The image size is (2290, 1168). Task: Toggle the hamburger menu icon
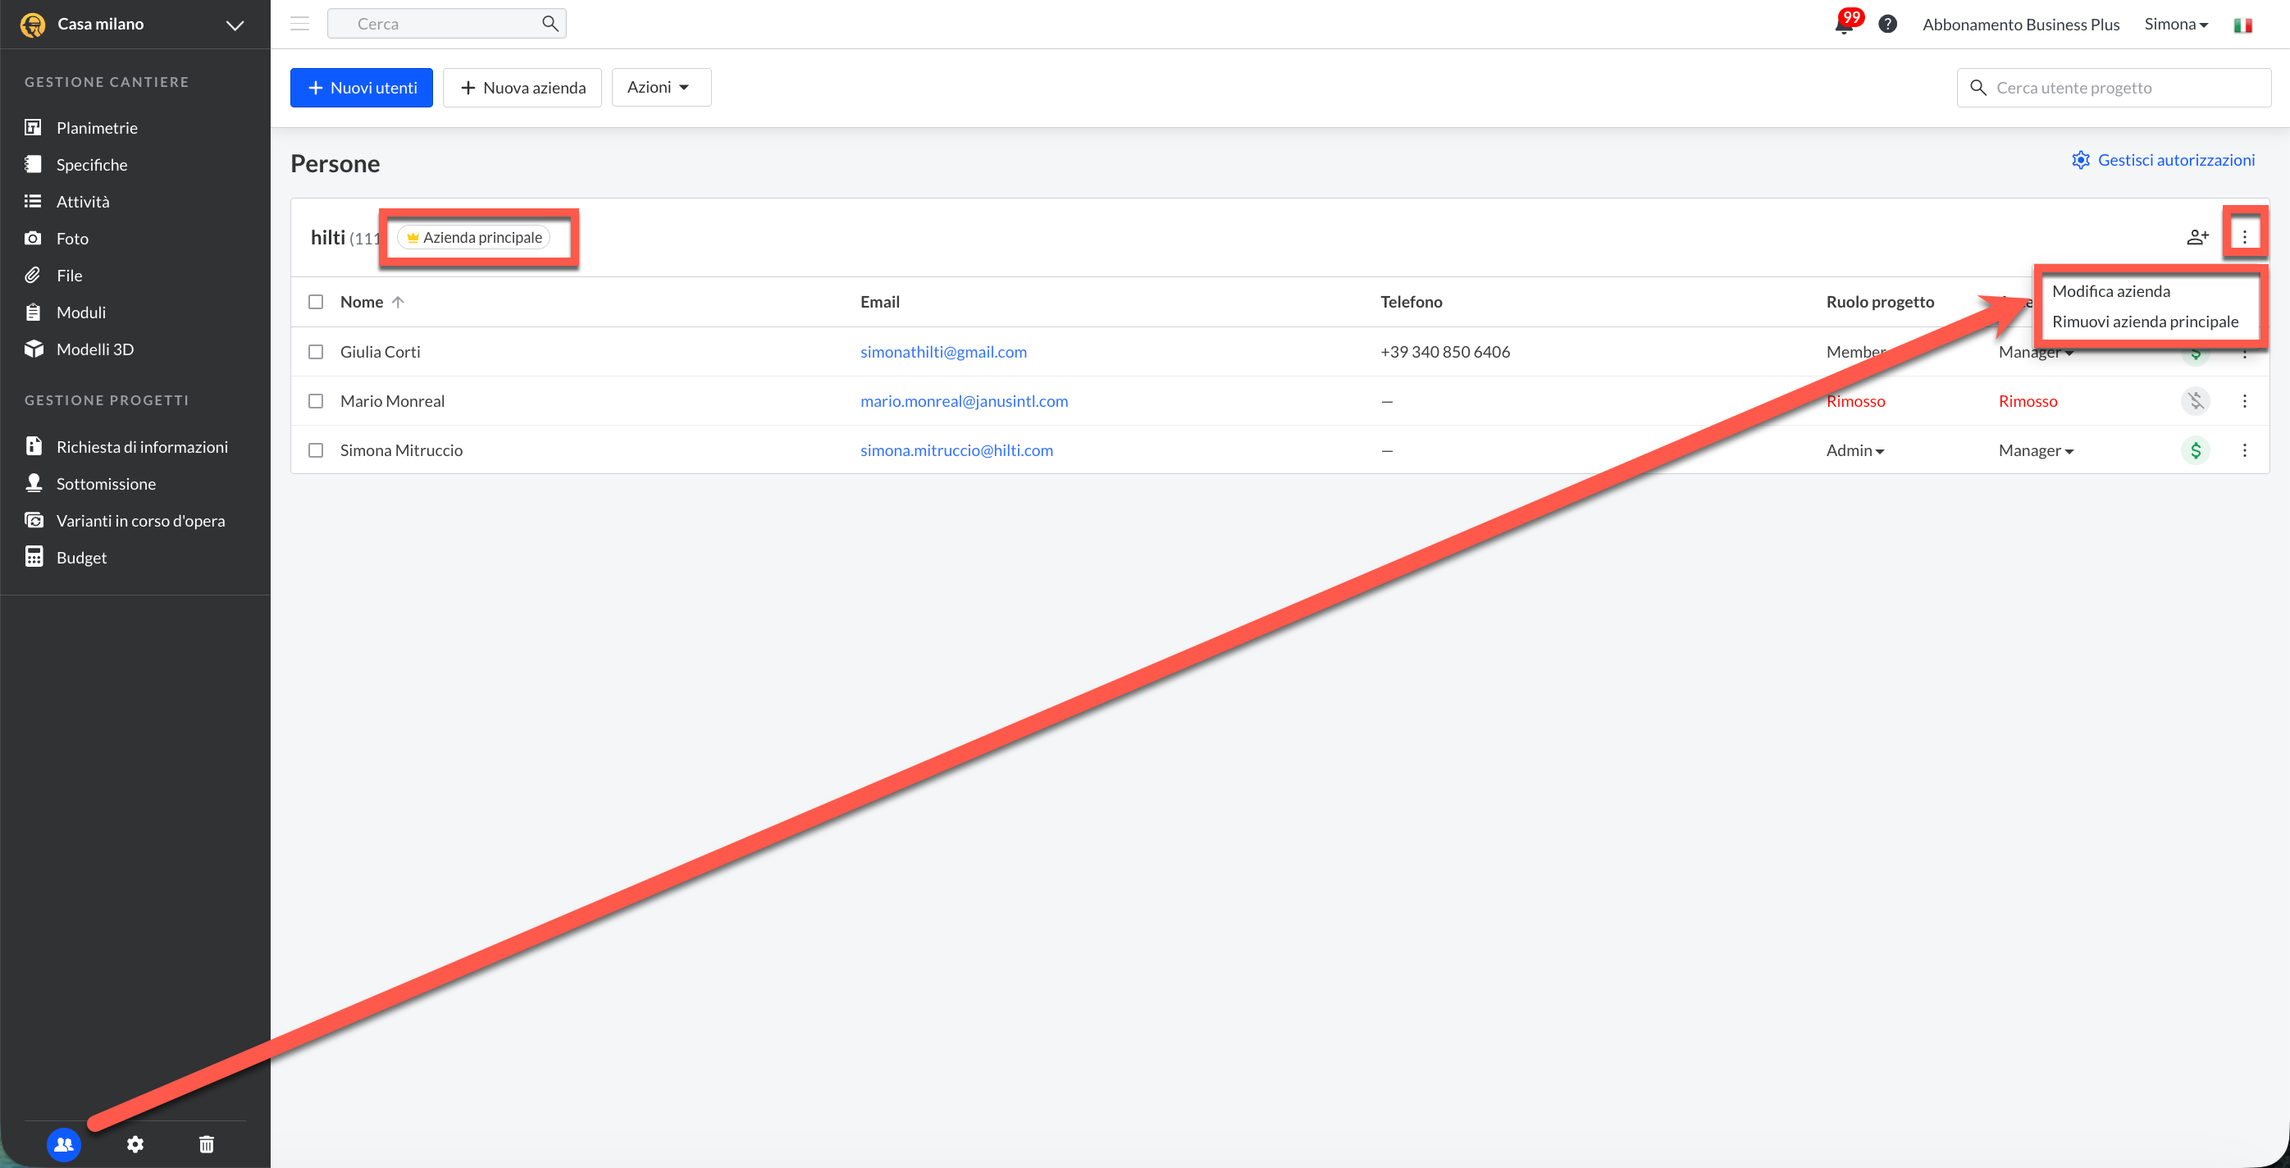click(x=299, y=24)
